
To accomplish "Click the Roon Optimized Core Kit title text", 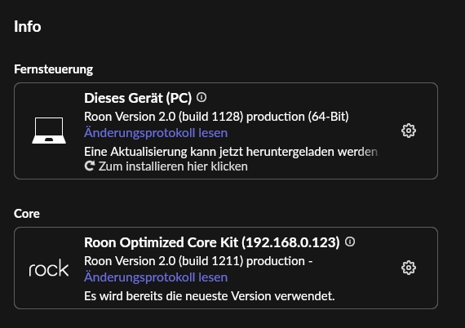I will (161, 242).
